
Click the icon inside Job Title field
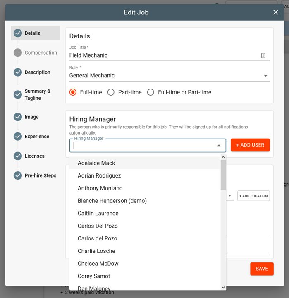[263, 55]
